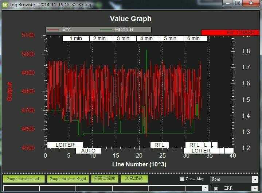Click Graph this data Left button

pos(24,179)
